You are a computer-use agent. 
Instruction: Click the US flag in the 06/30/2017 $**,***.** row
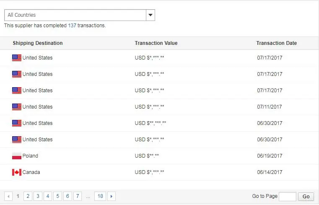pyautogui.click(x=17, y=123)
